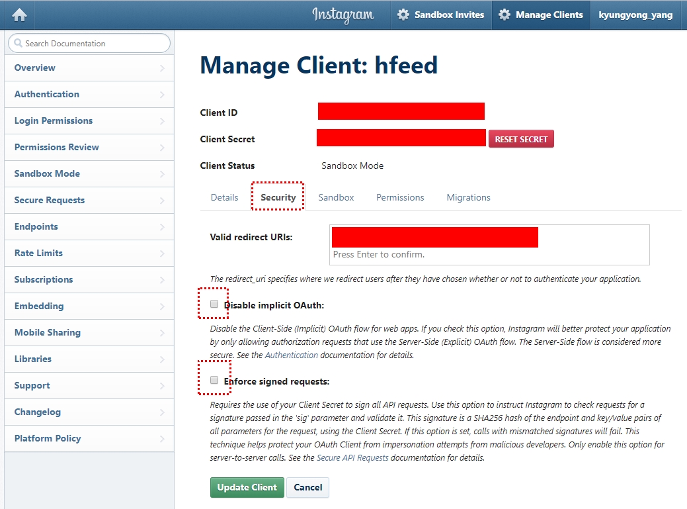The height and width of the screenshot is (509, 687).
Task: Click the Instagram logo in header
Action: (343, 15)
